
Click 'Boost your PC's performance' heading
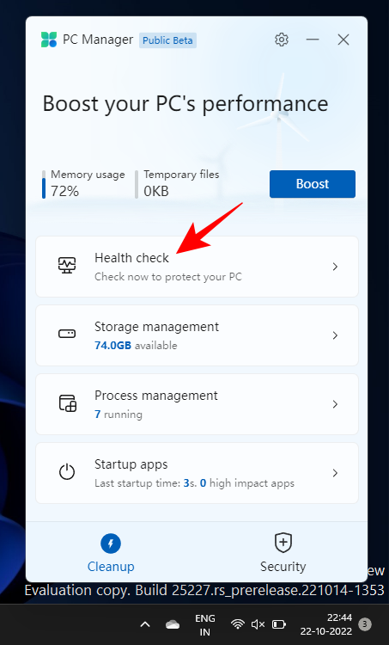tap(185, 103)
